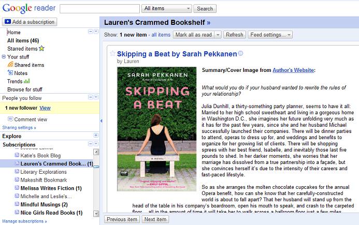This screenshot has width=359, height=225.
Task: Mark all as read
Action: coord(193,35)
